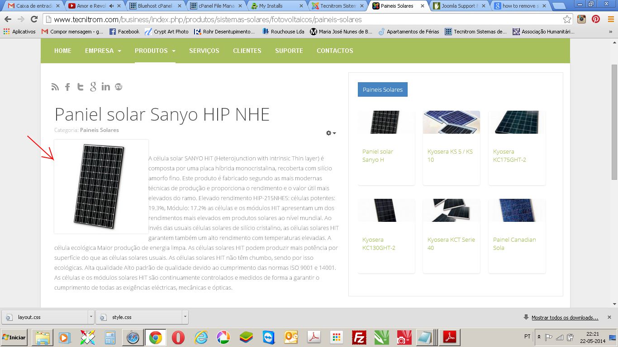The image size is (618, 347).
Task: Open the Paineis Solares category link
Action: [100, 130]
